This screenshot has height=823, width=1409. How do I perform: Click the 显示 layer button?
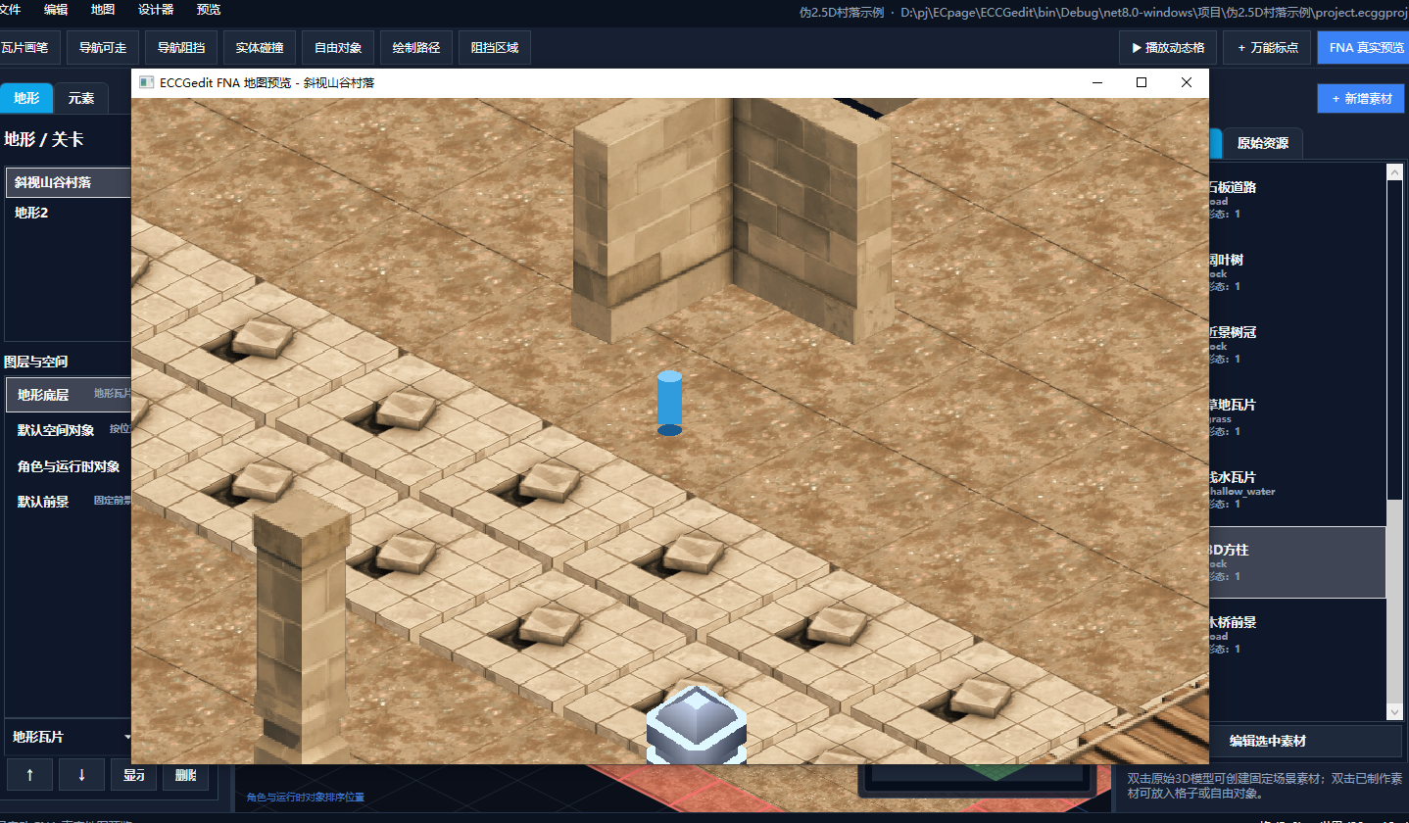tap(134, 774)
